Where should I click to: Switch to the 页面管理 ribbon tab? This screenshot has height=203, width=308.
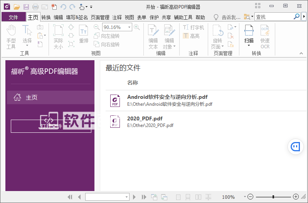tap(100, 17)
